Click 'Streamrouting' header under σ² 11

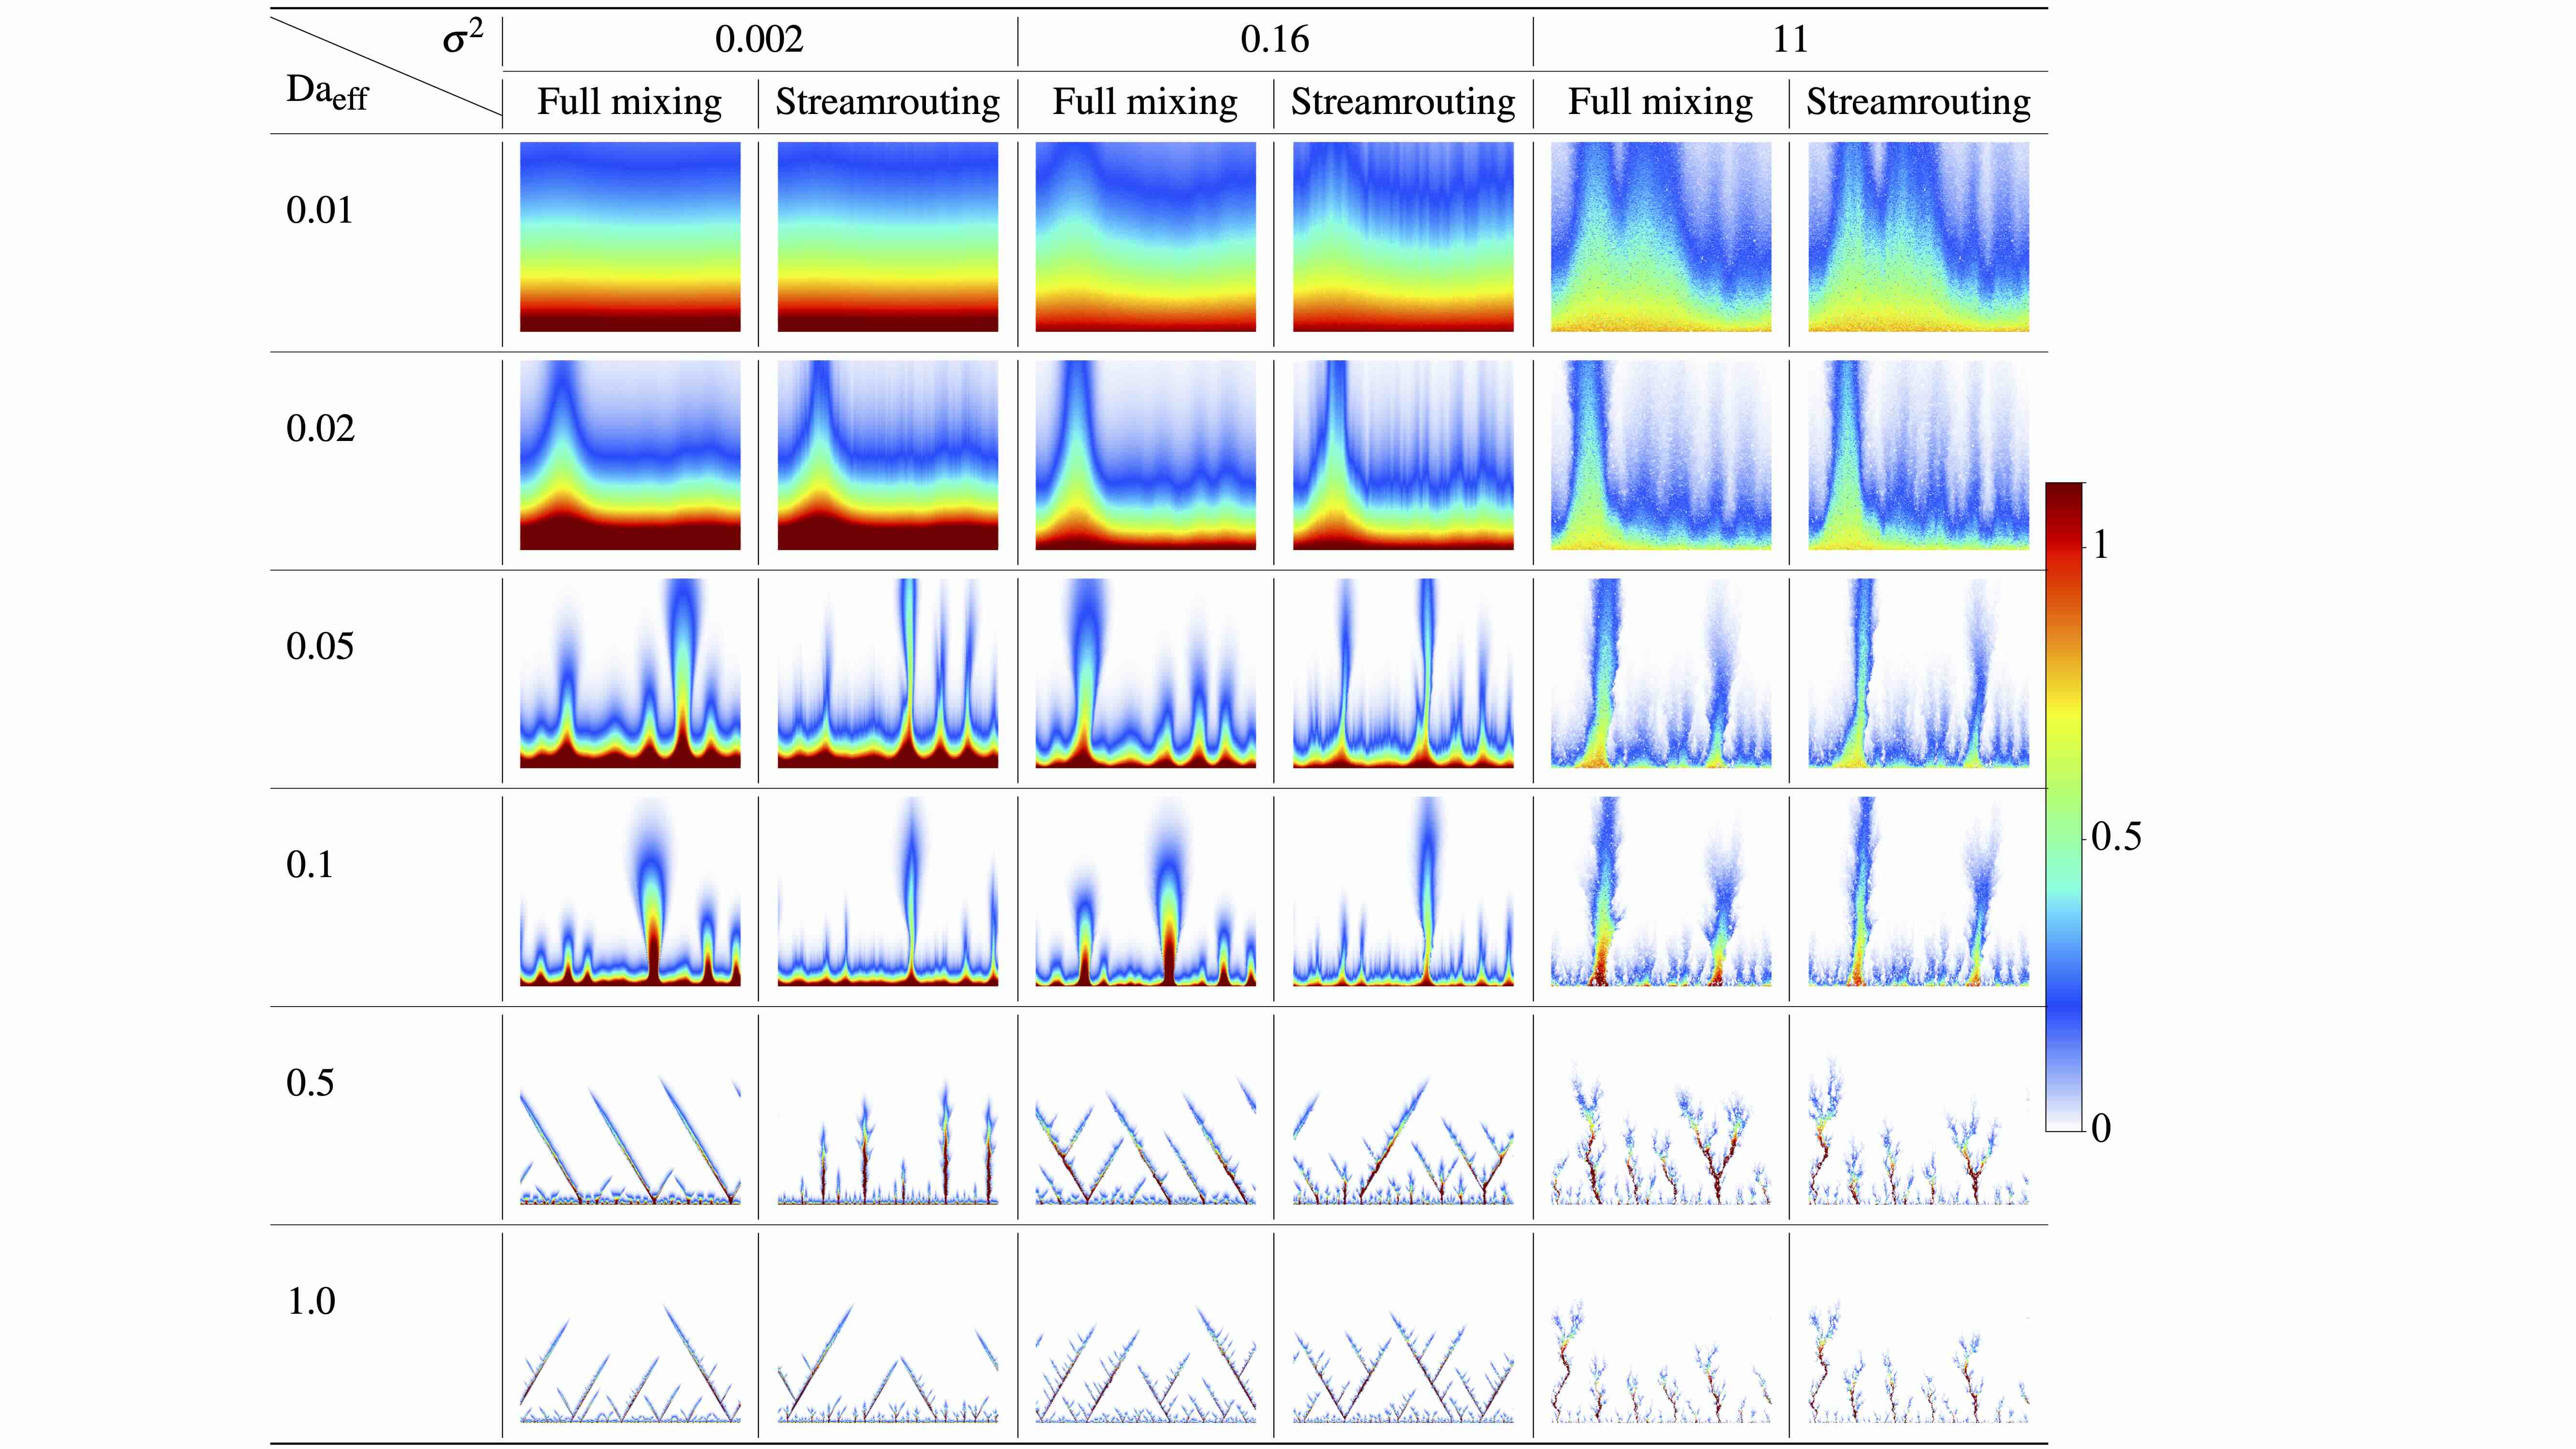pyautogui.click(x=1918, y=102)
